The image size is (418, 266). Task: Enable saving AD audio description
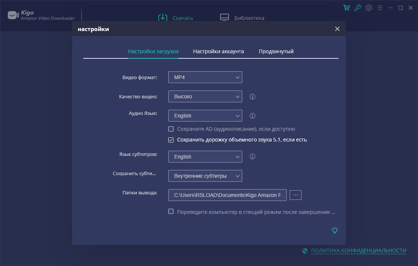171,129
